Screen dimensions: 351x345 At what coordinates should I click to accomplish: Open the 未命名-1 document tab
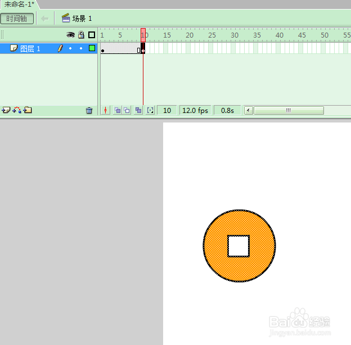[x=19, y=4]
